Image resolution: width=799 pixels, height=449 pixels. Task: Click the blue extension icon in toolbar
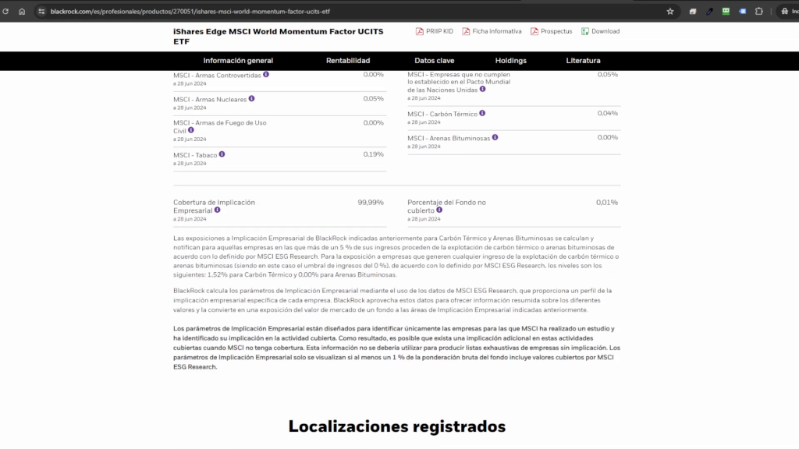click(743, 11)
